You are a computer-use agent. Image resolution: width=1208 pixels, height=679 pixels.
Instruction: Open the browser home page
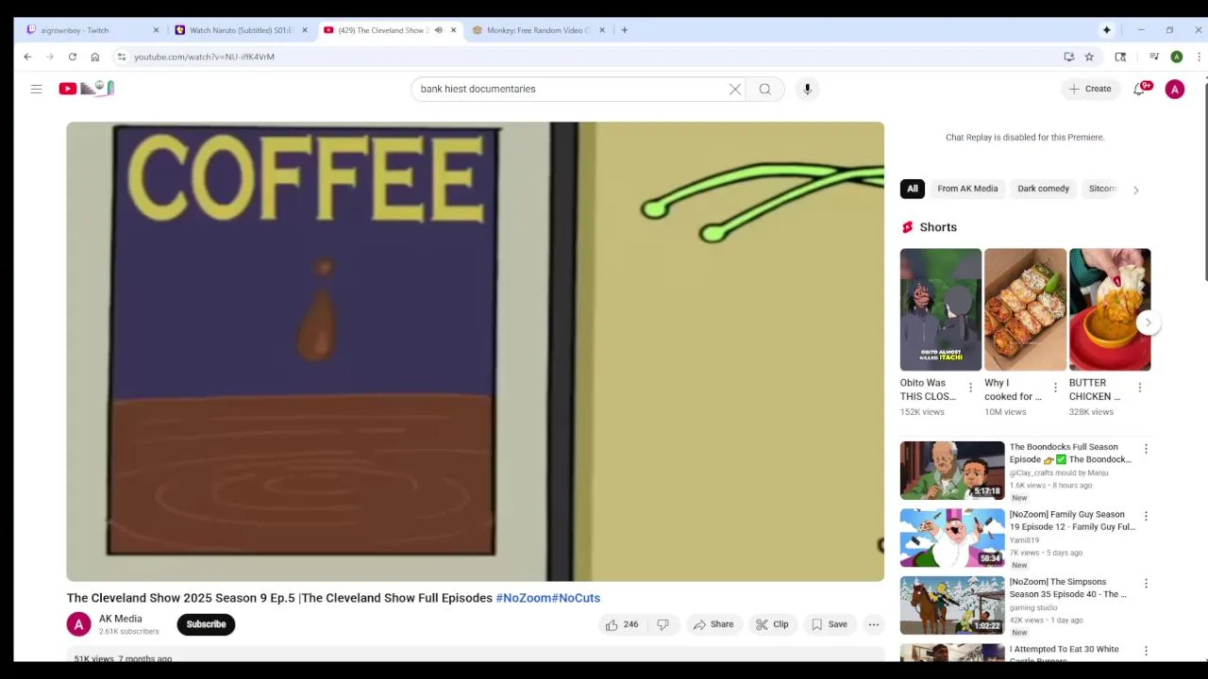(x=94, y=57)
